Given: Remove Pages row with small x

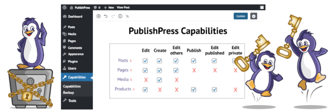Looking at the screenshot, I should (x=131, y=70).
